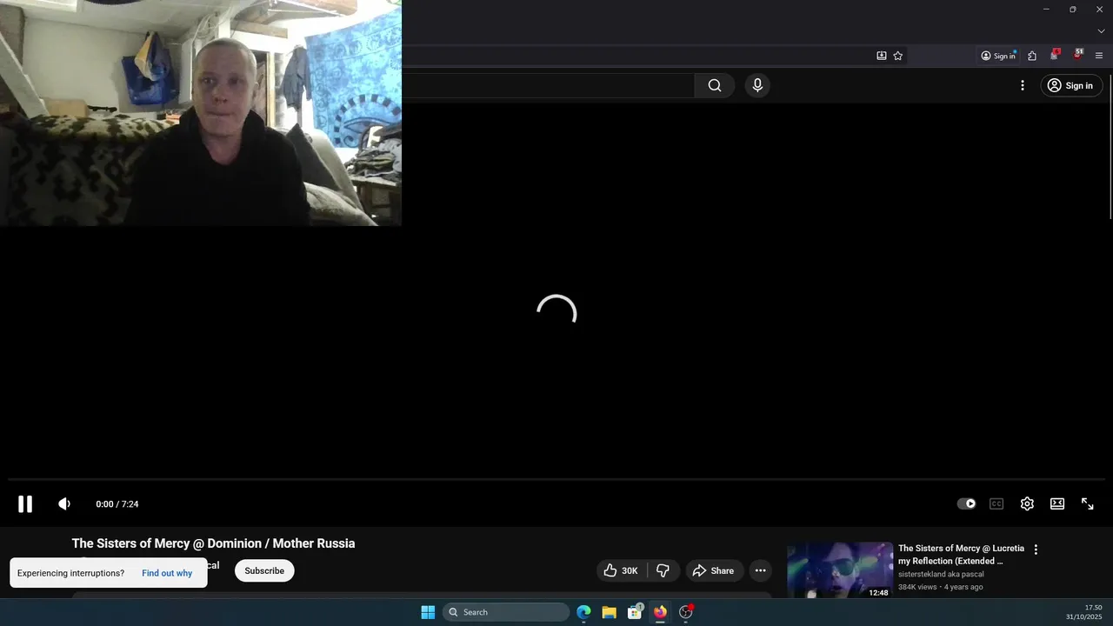Start voice search with microphone
The height and width of the screenshot is (626, 1113).
[x=757, y=85]
